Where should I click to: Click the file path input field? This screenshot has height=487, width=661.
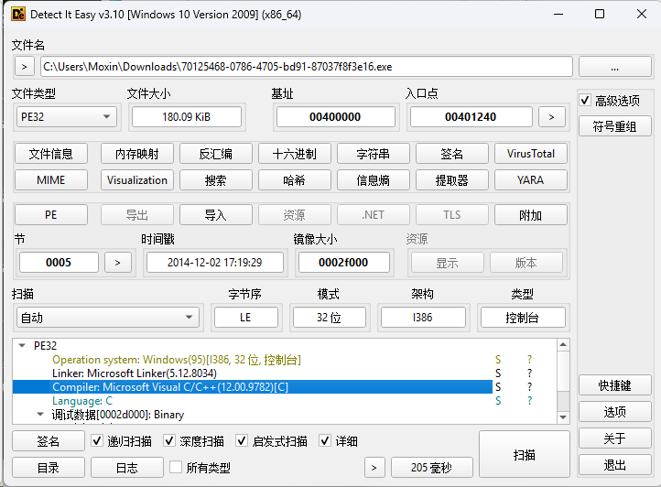[x=306, y=67]
